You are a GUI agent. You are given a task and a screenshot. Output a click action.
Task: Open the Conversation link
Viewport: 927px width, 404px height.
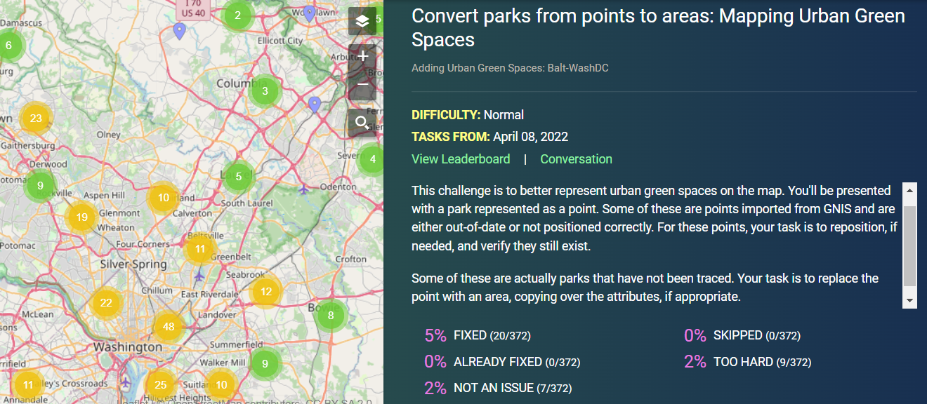[576, 159]
